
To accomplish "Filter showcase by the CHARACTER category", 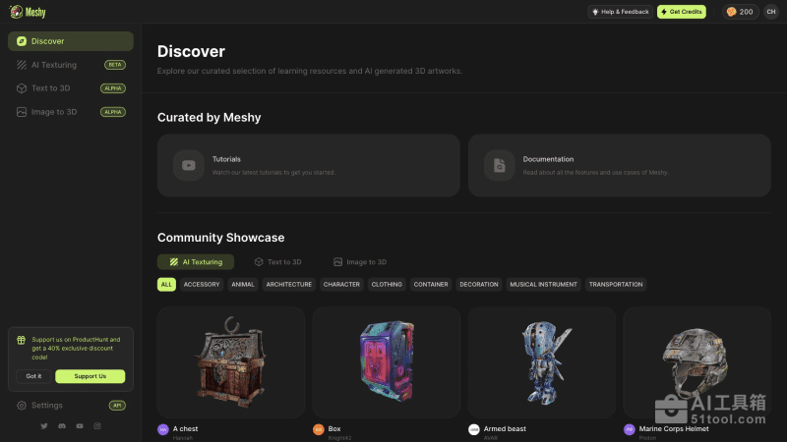I will 341,285.
